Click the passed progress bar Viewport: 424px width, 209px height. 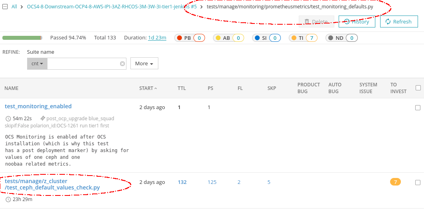coord(22,38)
